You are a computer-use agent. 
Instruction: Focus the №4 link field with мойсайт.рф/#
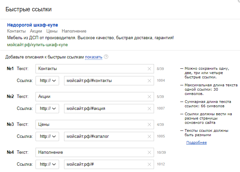tap(109, 164)
